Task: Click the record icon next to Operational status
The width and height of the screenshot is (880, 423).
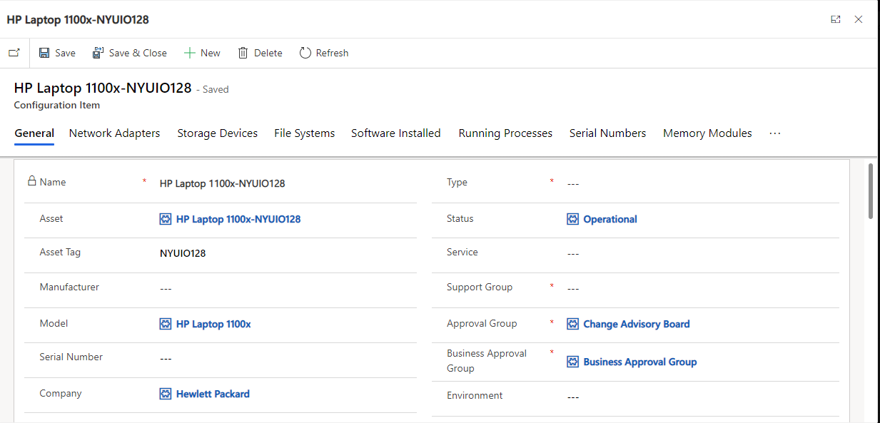Action: pyautogui.click(x=572, y=218)
